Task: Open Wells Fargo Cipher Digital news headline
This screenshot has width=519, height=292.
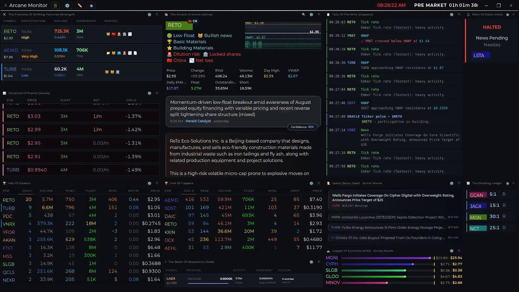Action: tap(393, 198)
